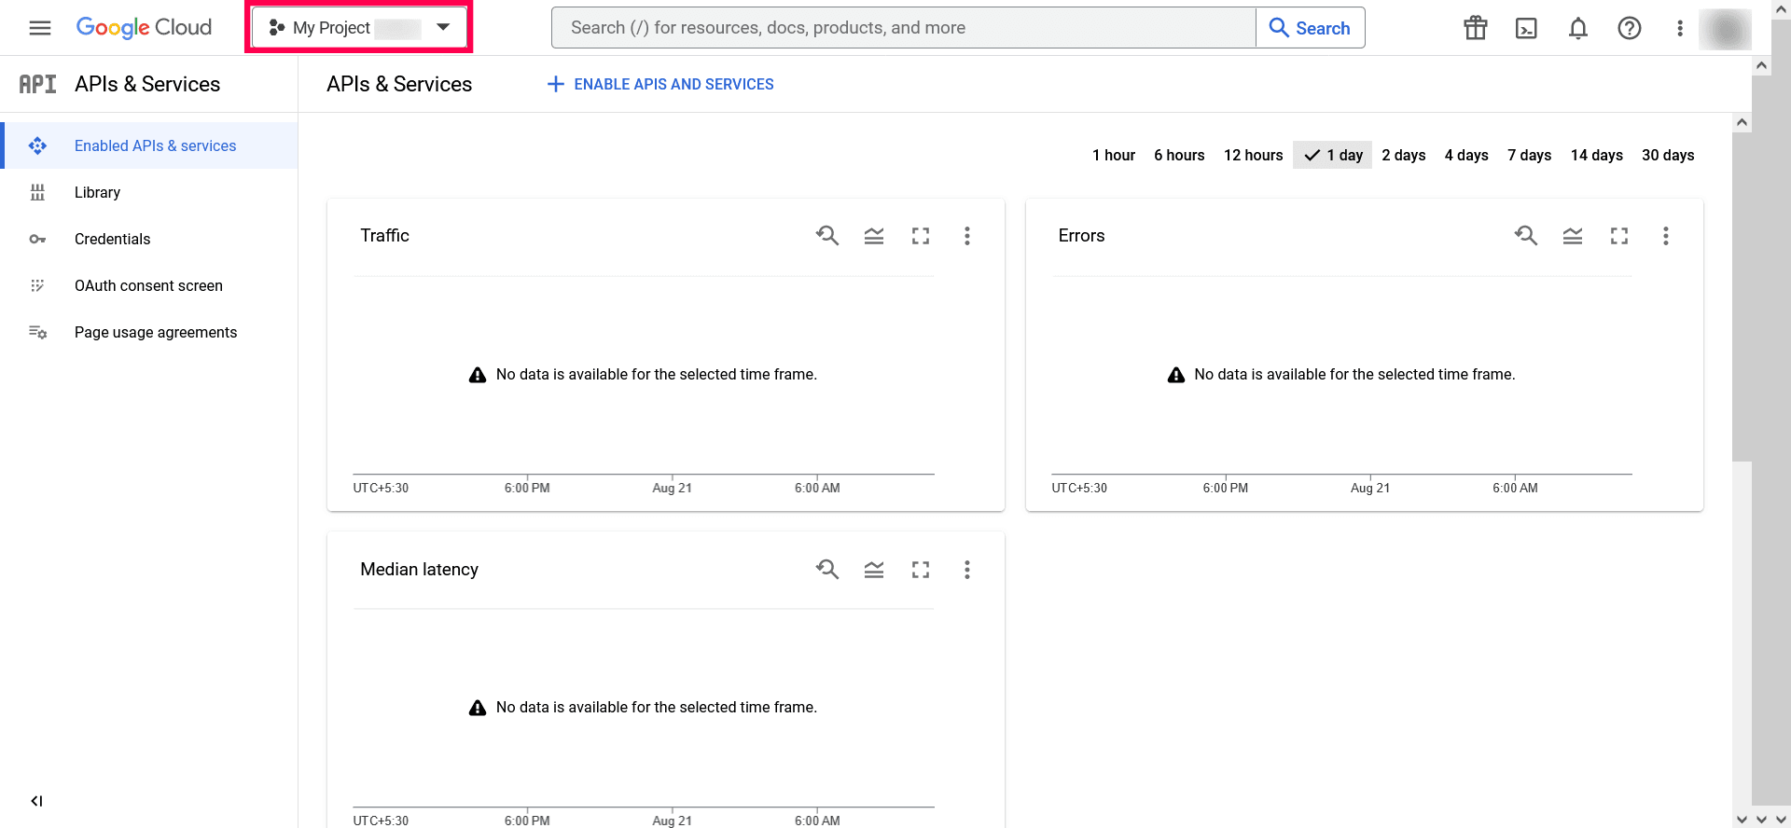Viewport: 1791px width, 828px height.
Task: Activate Cloud Shell terminal icon
Action: pos(1526,28)
